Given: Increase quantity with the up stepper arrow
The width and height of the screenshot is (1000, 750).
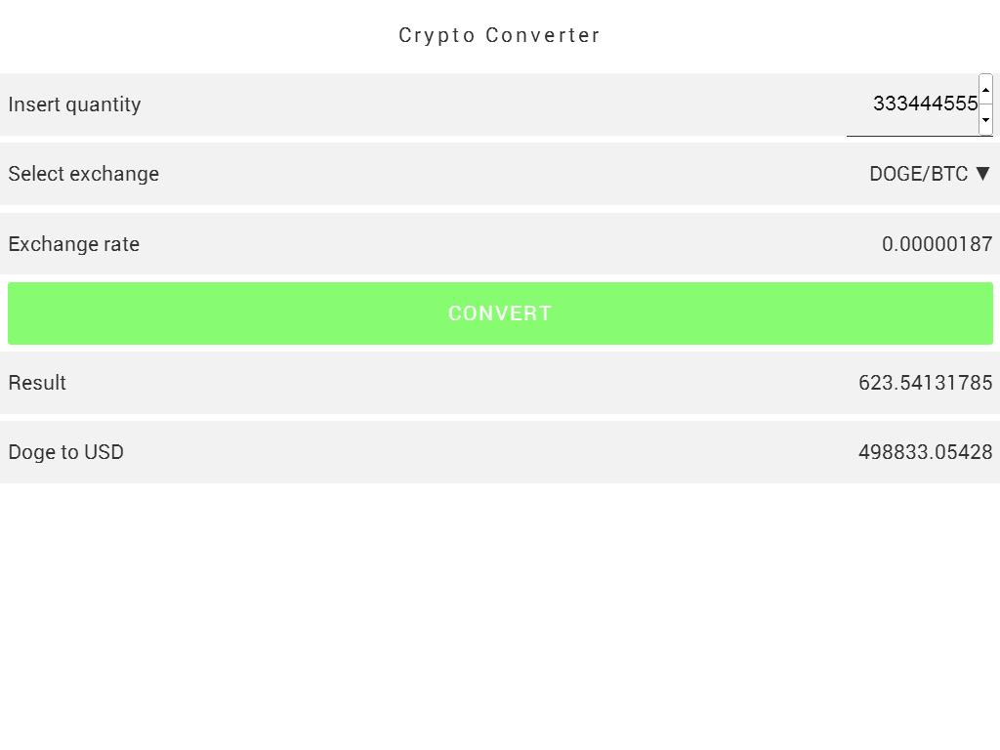Looking at the screenshot, I should point(985,90).
